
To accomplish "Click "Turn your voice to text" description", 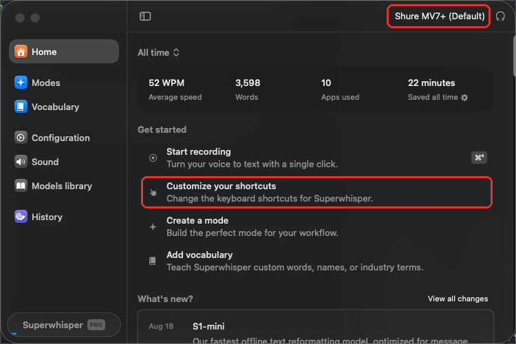I will 252,164.
